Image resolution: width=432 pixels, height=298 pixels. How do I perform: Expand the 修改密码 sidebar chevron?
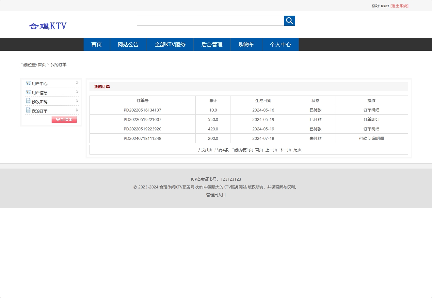coord(77,101)
